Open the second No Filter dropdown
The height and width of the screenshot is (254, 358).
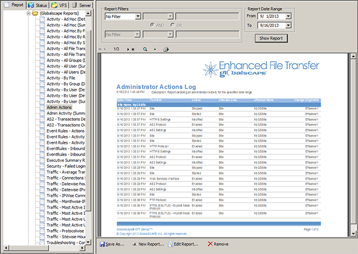[137, 35]
